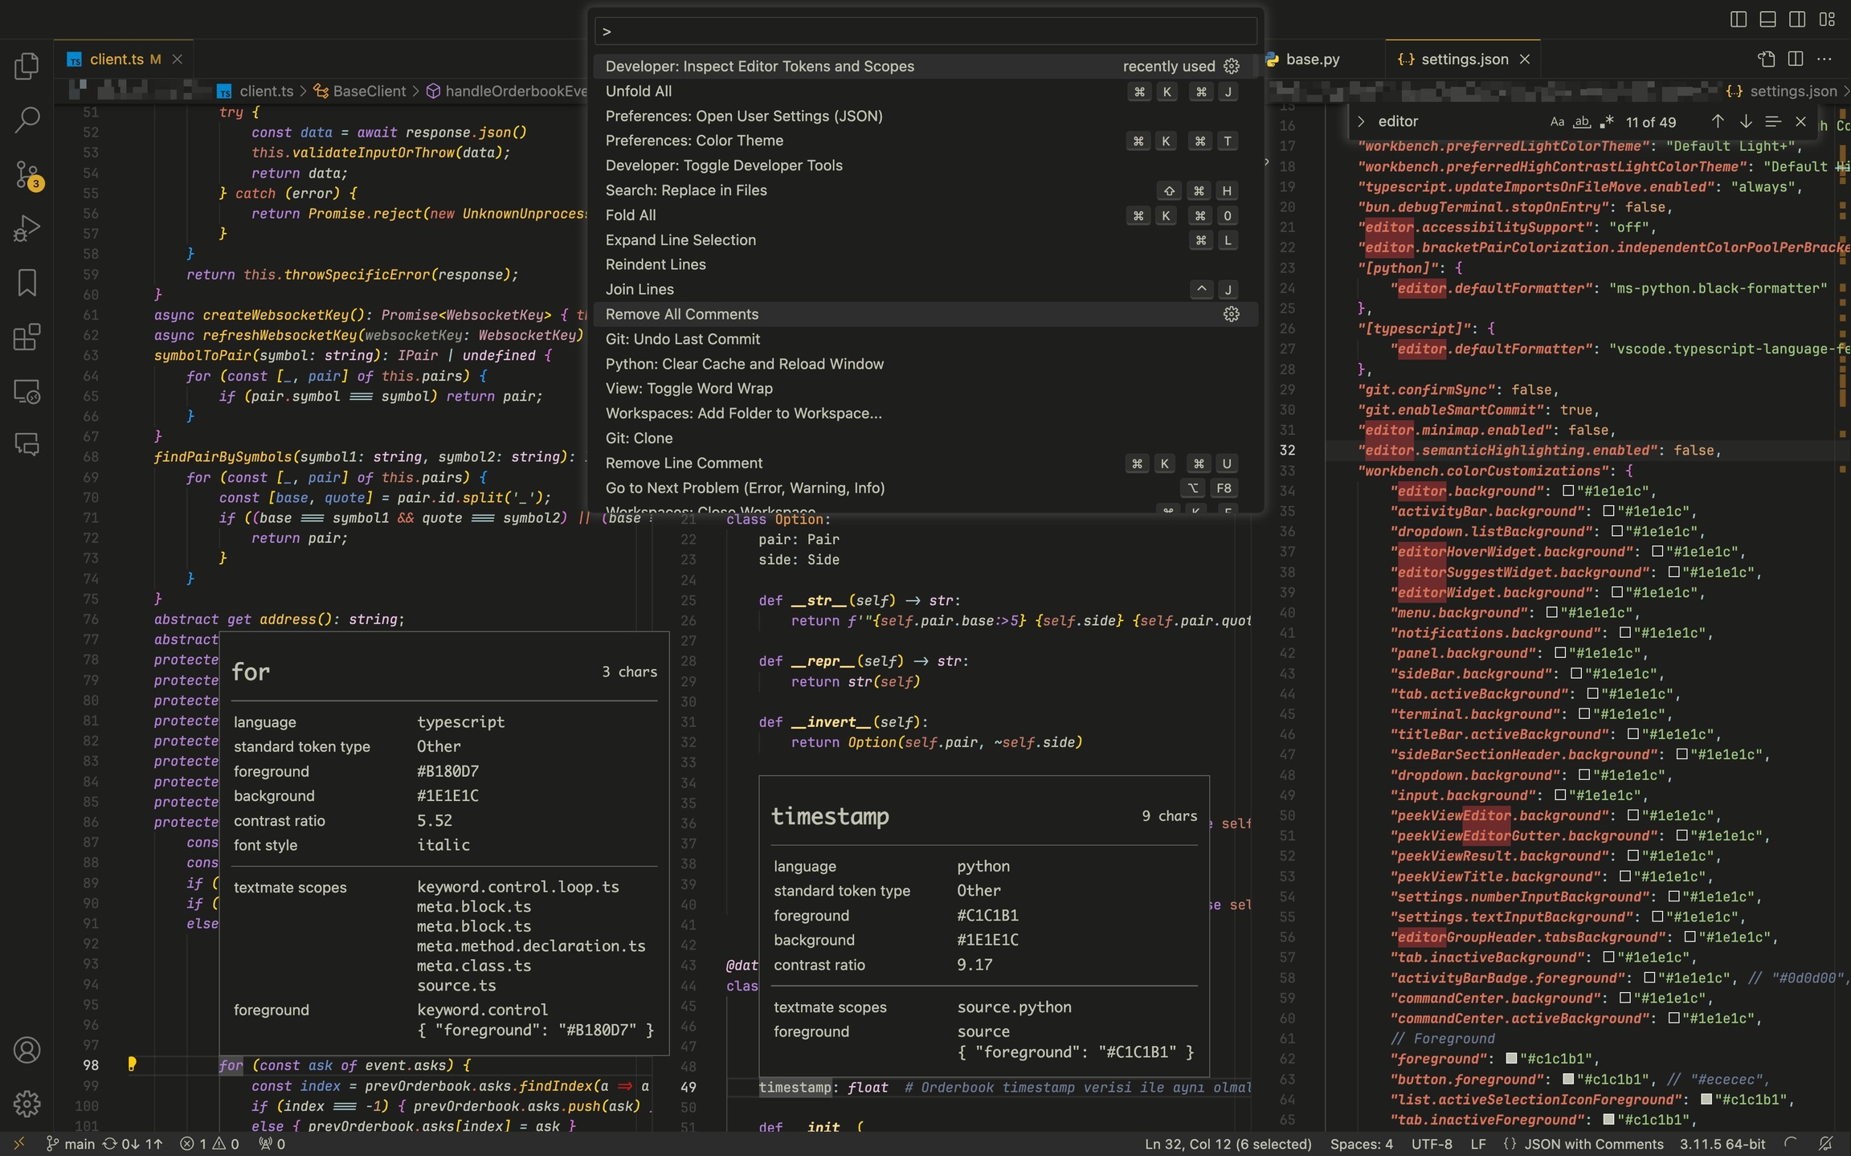Click the Accounts icon in activity bar
Viewport: 1851px width, 1156px height.
click(27, 1050)
